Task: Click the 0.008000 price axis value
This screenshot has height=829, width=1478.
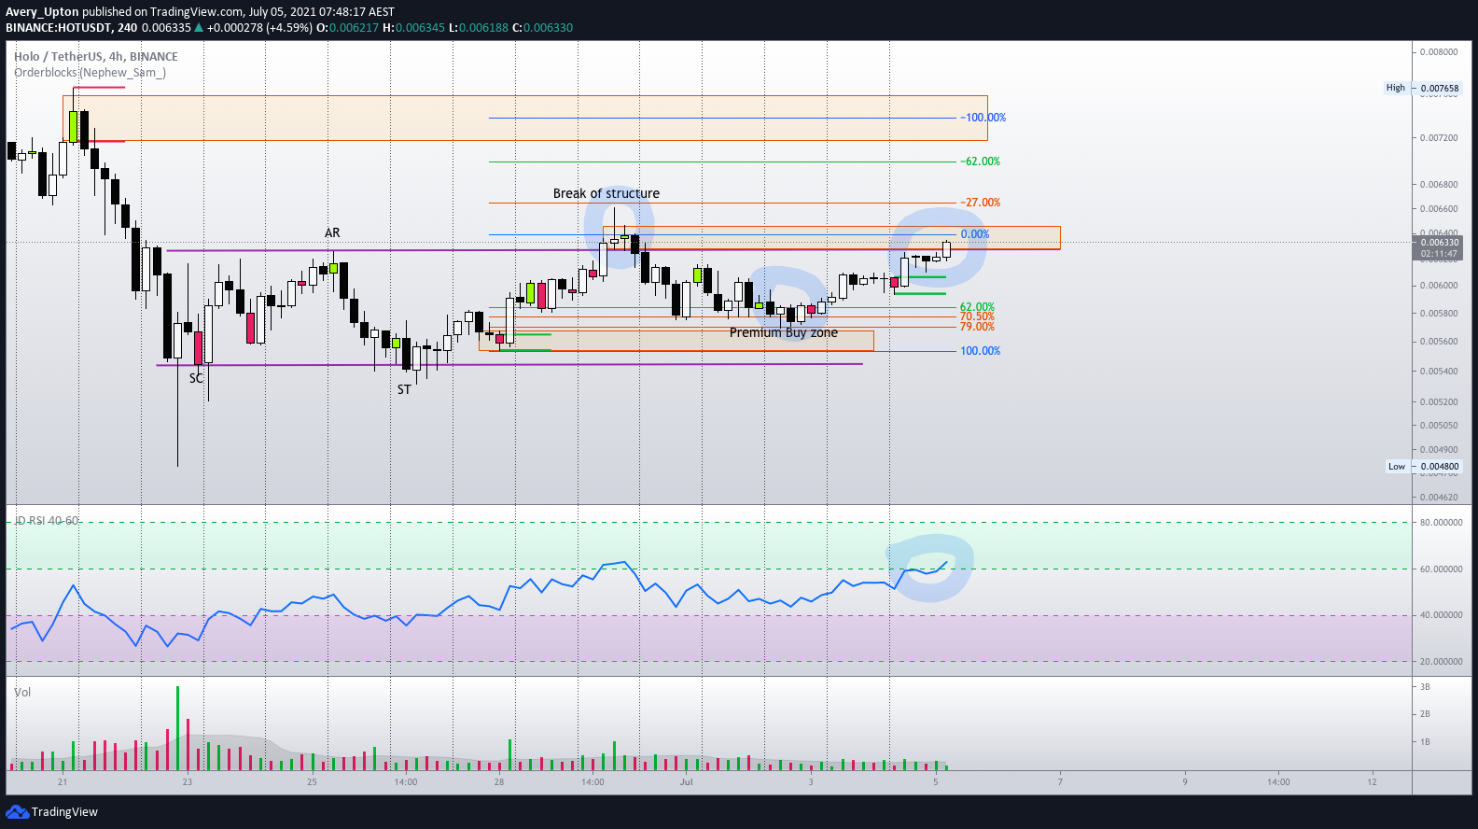Action: [x=1439, y=52]
